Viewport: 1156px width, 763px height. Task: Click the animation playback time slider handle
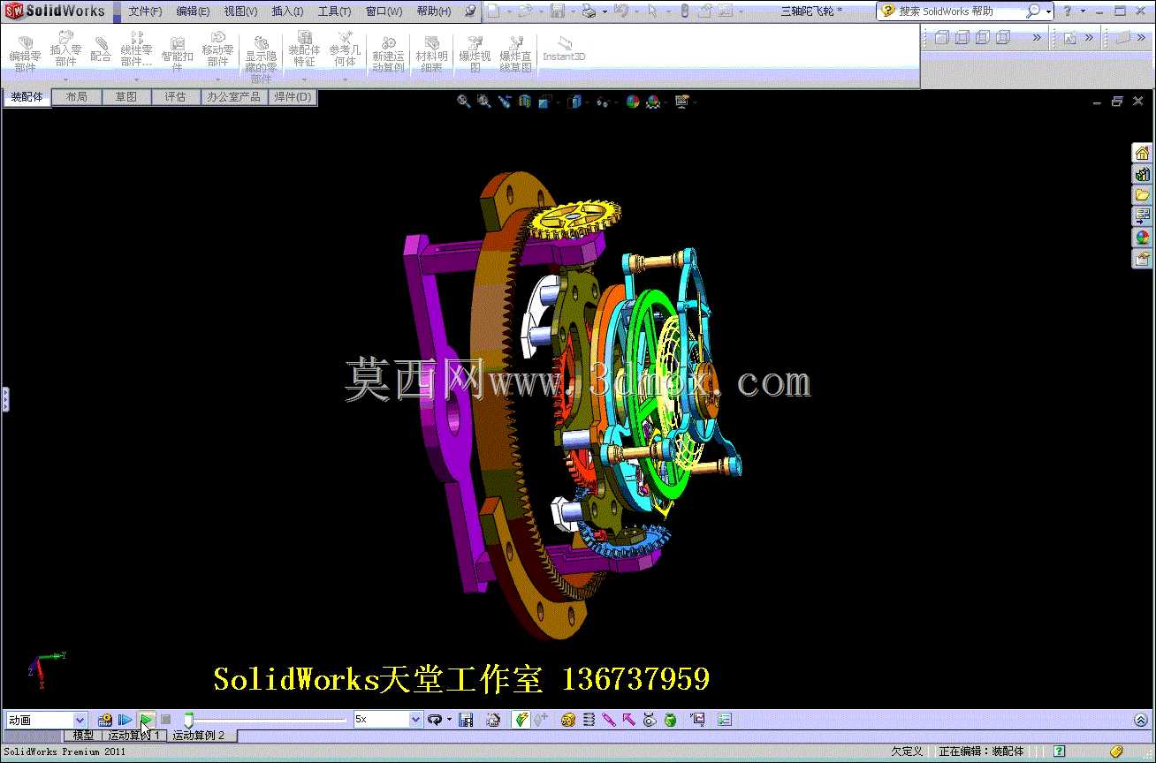tap(188, 720)
